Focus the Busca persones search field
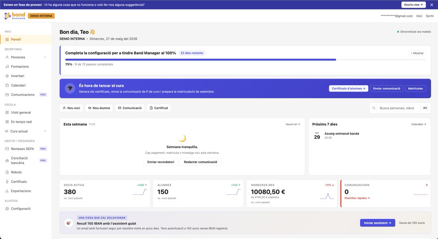This screenshot has width=438, height=239. [399, 108]
